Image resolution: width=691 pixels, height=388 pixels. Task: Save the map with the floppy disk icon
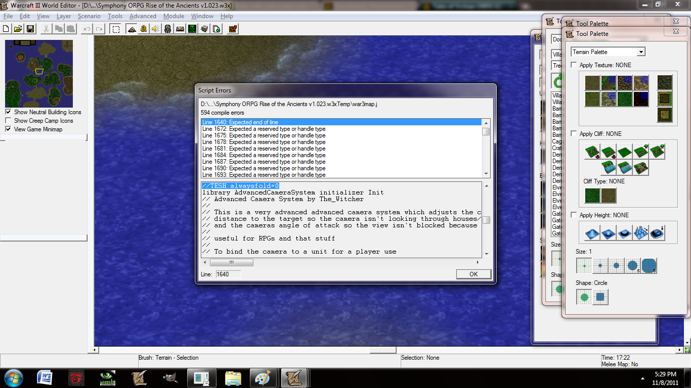(x=30, y=29)
